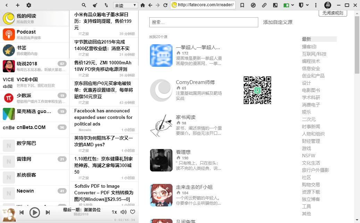Screen dimensions: 360x223
Task: Open the 未读 filter dropdown
Action: [125, 5]
